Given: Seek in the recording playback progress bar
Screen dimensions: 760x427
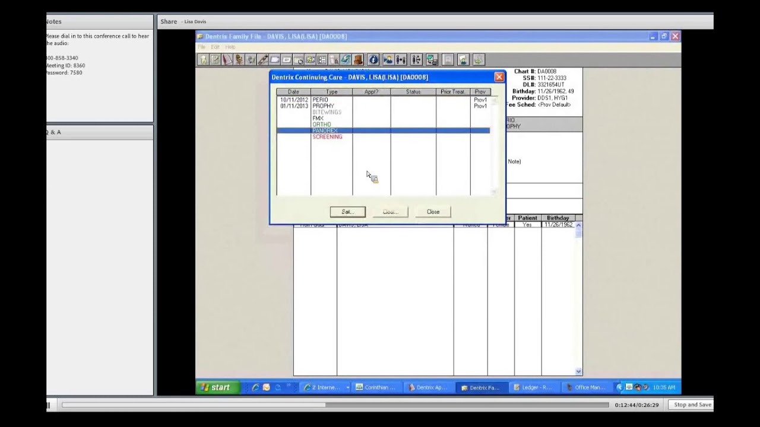Looking at the screenshot, I should (335, 405).
